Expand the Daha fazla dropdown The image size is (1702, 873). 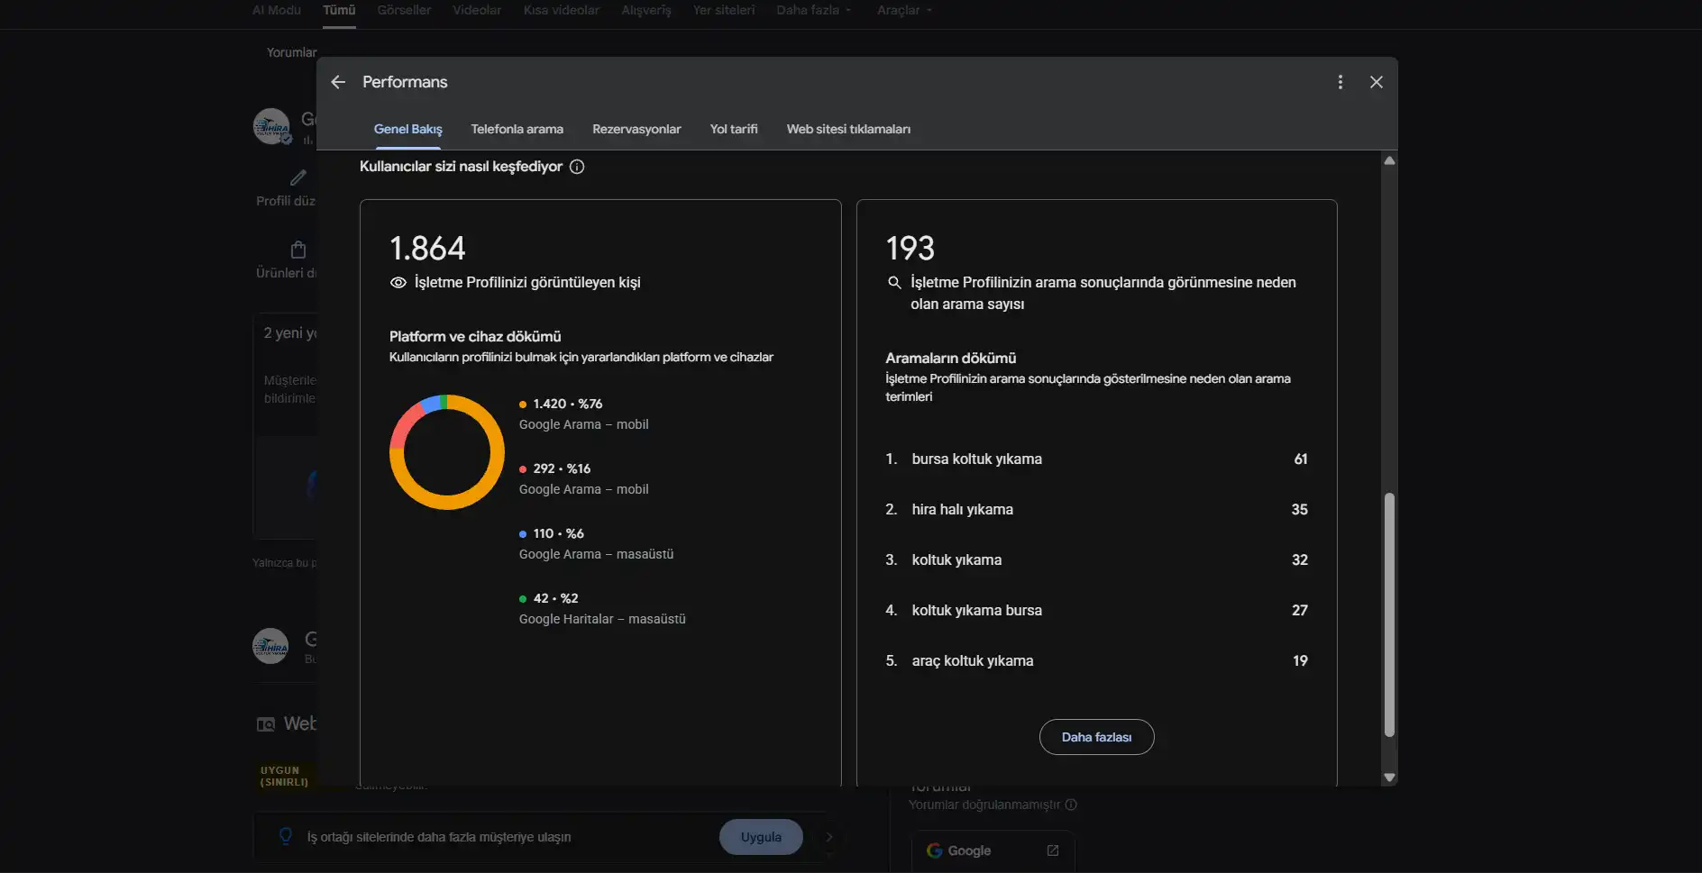click(813, 10)
